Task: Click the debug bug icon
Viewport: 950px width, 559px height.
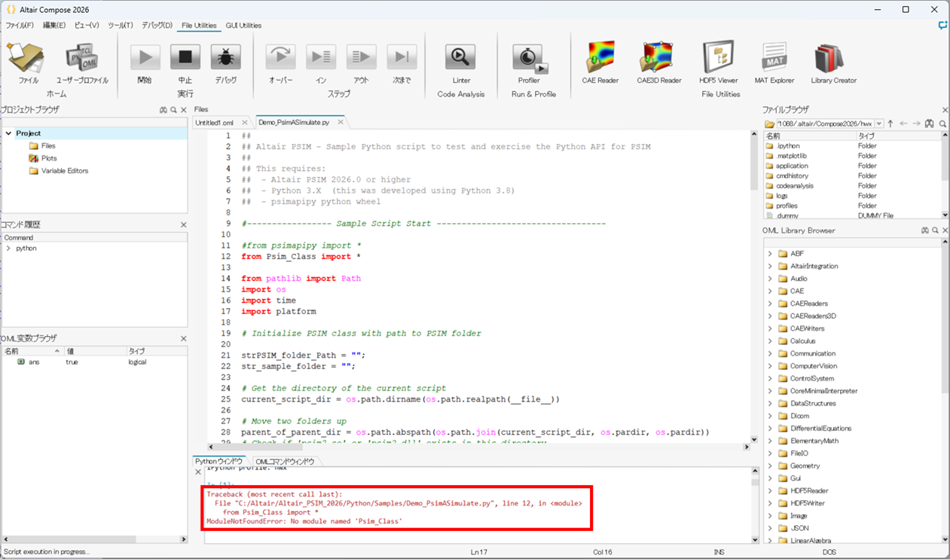Action: coord(225,59)
